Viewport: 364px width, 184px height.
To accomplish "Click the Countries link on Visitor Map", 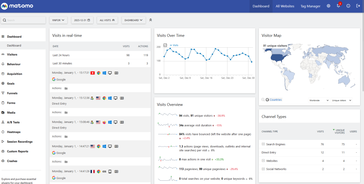I will [275, 100].
